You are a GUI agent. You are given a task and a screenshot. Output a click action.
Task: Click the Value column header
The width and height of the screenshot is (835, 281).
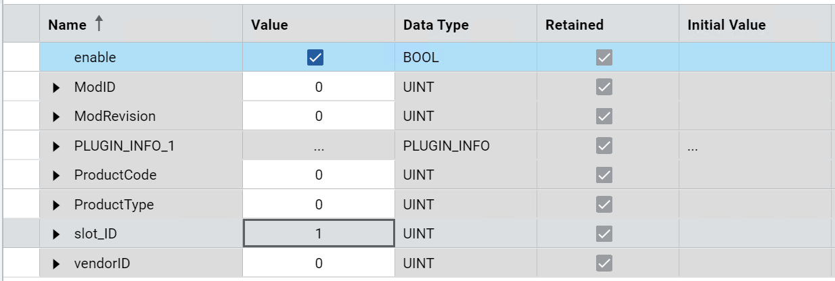pyautogui.click(x=269, y=25)
